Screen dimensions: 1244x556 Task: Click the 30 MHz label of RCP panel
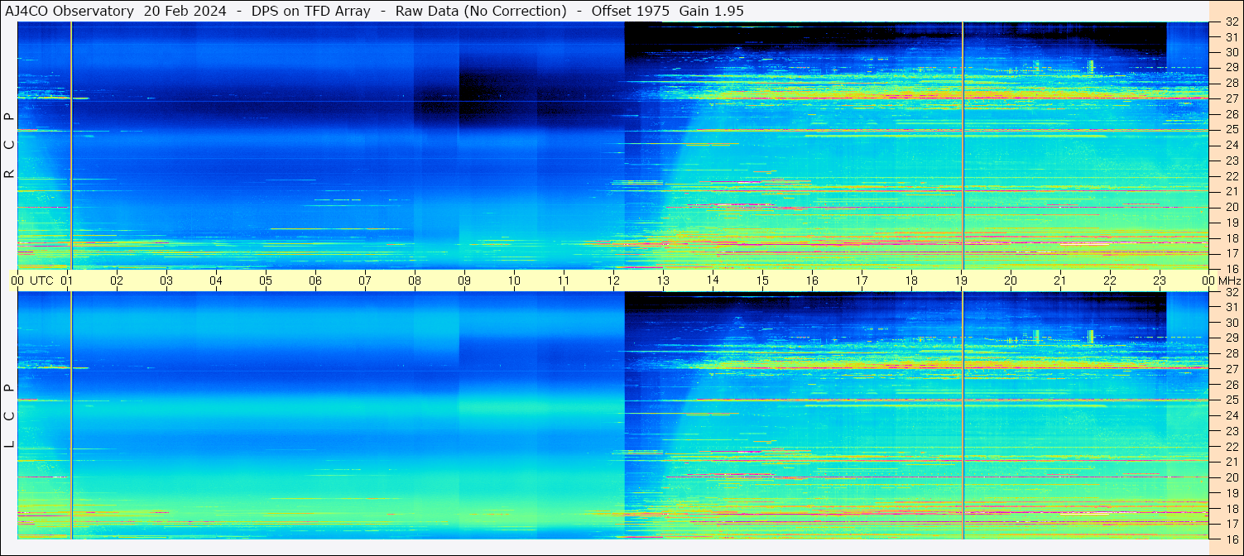(x=1232, y=52)
